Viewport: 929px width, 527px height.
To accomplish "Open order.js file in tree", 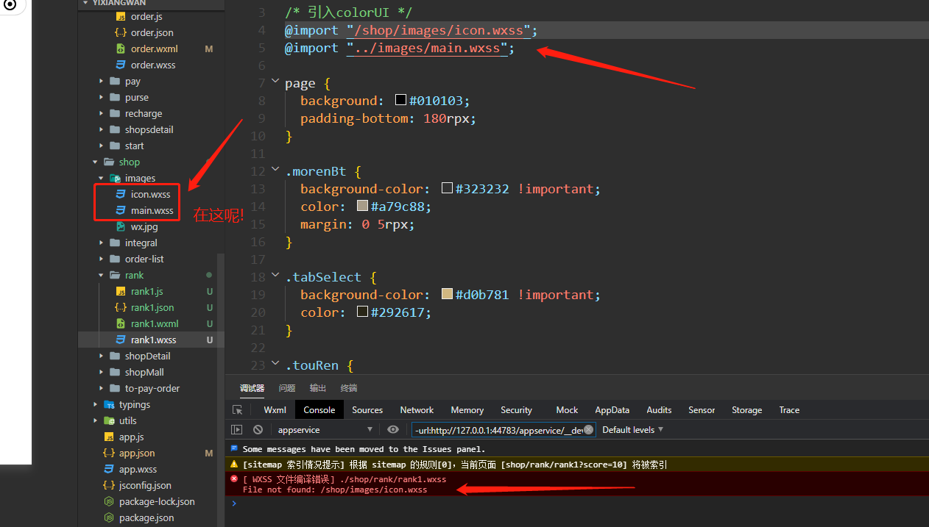I will [x=146, y=16].
